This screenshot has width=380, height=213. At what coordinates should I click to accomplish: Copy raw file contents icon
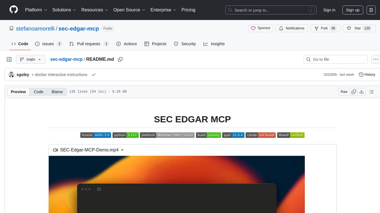point(354,92)
